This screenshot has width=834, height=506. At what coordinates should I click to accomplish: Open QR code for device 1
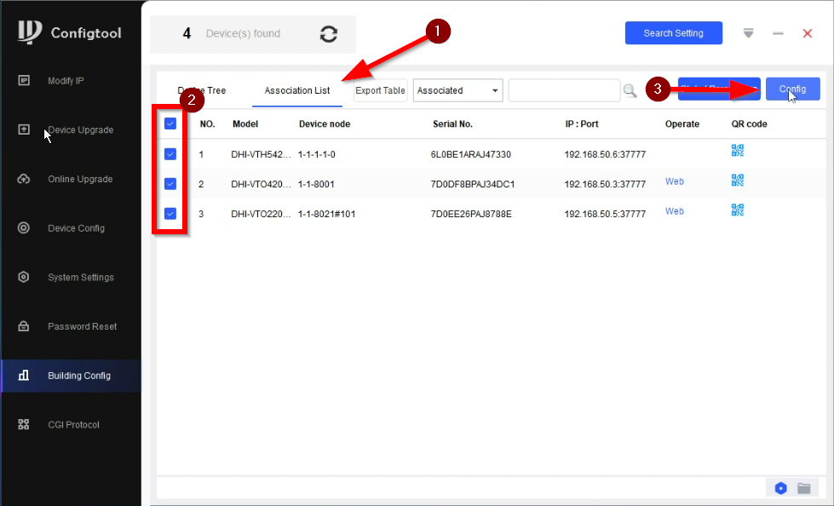coord(737,151)
